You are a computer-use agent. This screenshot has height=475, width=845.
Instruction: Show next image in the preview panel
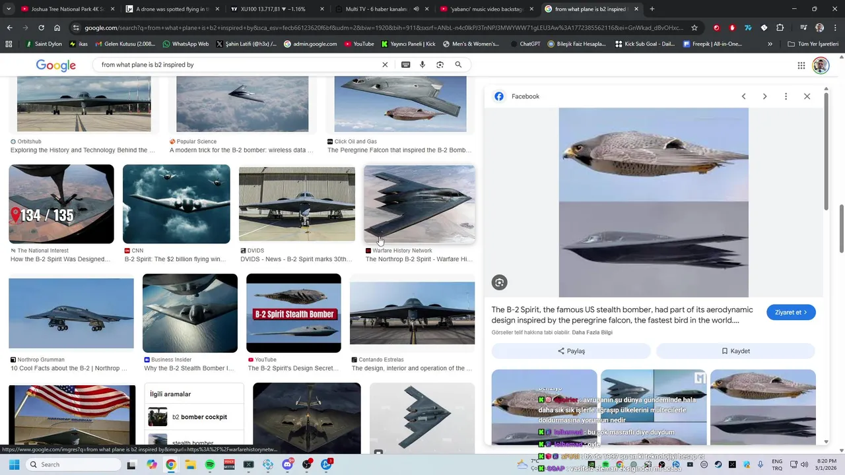764,96
